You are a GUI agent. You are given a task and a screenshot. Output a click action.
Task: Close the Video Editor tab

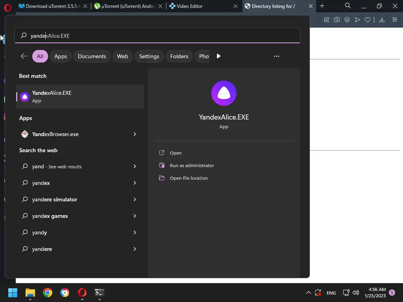click(x=235, y=6)
